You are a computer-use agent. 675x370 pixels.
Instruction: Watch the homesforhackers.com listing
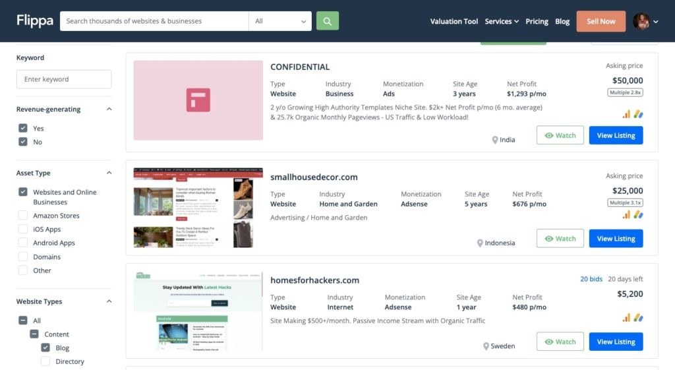(x=560, y=342)
